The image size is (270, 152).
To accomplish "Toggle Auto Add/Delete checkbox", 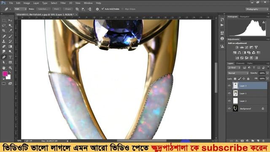I will point(103,9).
